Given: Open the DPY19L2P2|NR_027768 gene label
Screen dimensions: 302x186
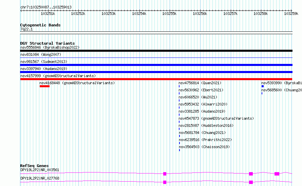Looking at the screenshot, I should pyautogui.click(x=40, y=178).
